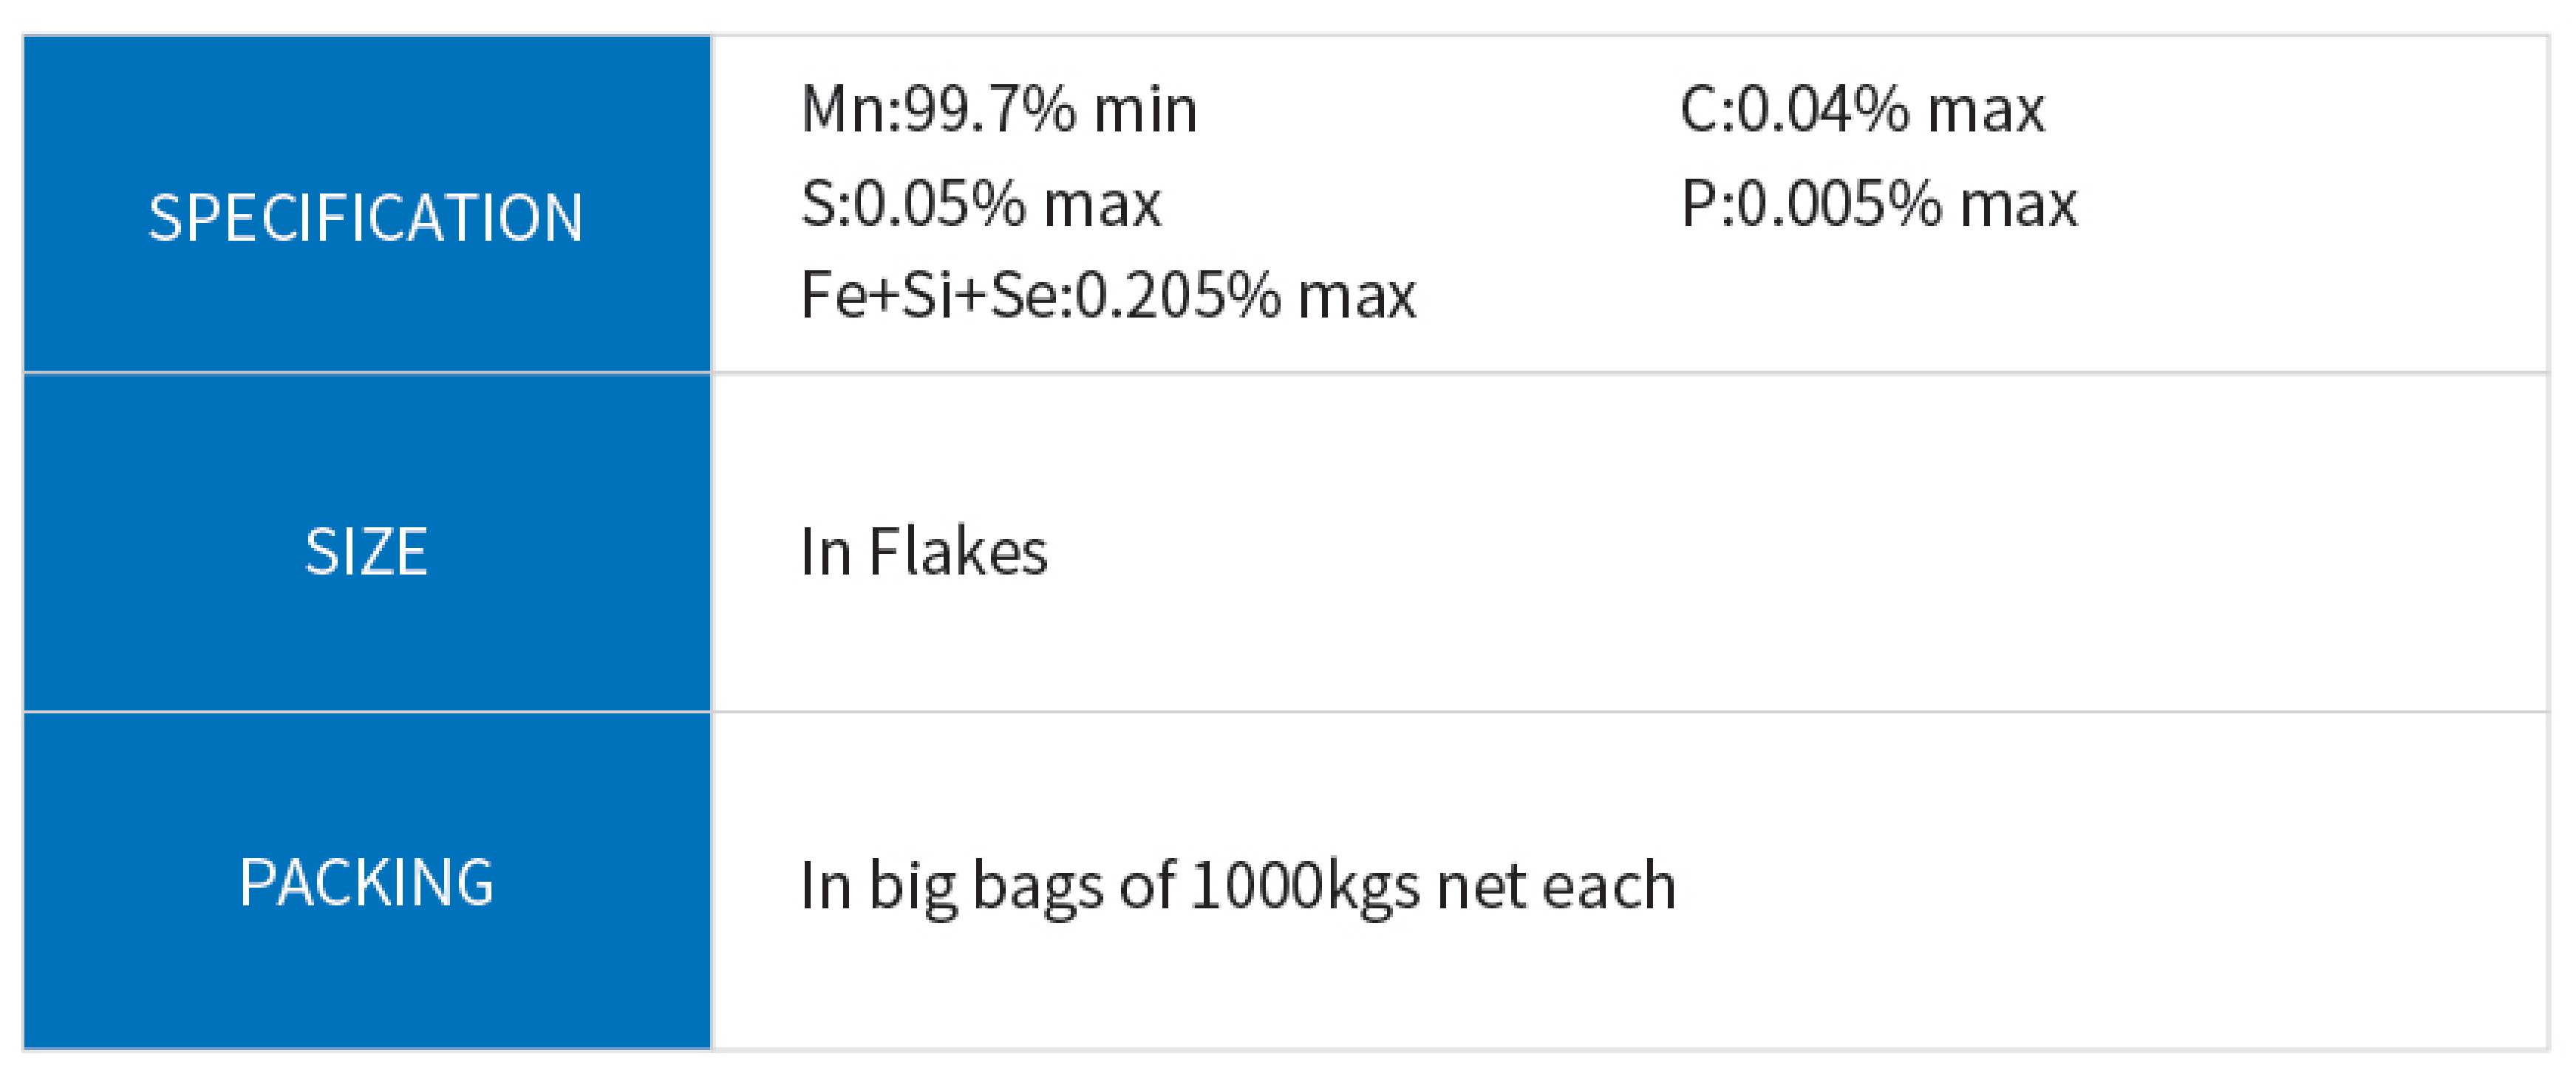Screen dimensions: 2576x1090
Task: Click the words net each
Action: click(1556, 887)
